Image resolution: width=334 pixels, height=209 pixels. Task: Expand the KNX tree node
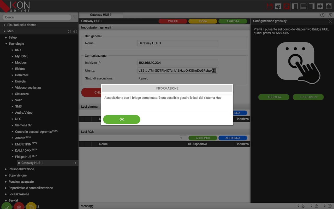pos(12,50)
